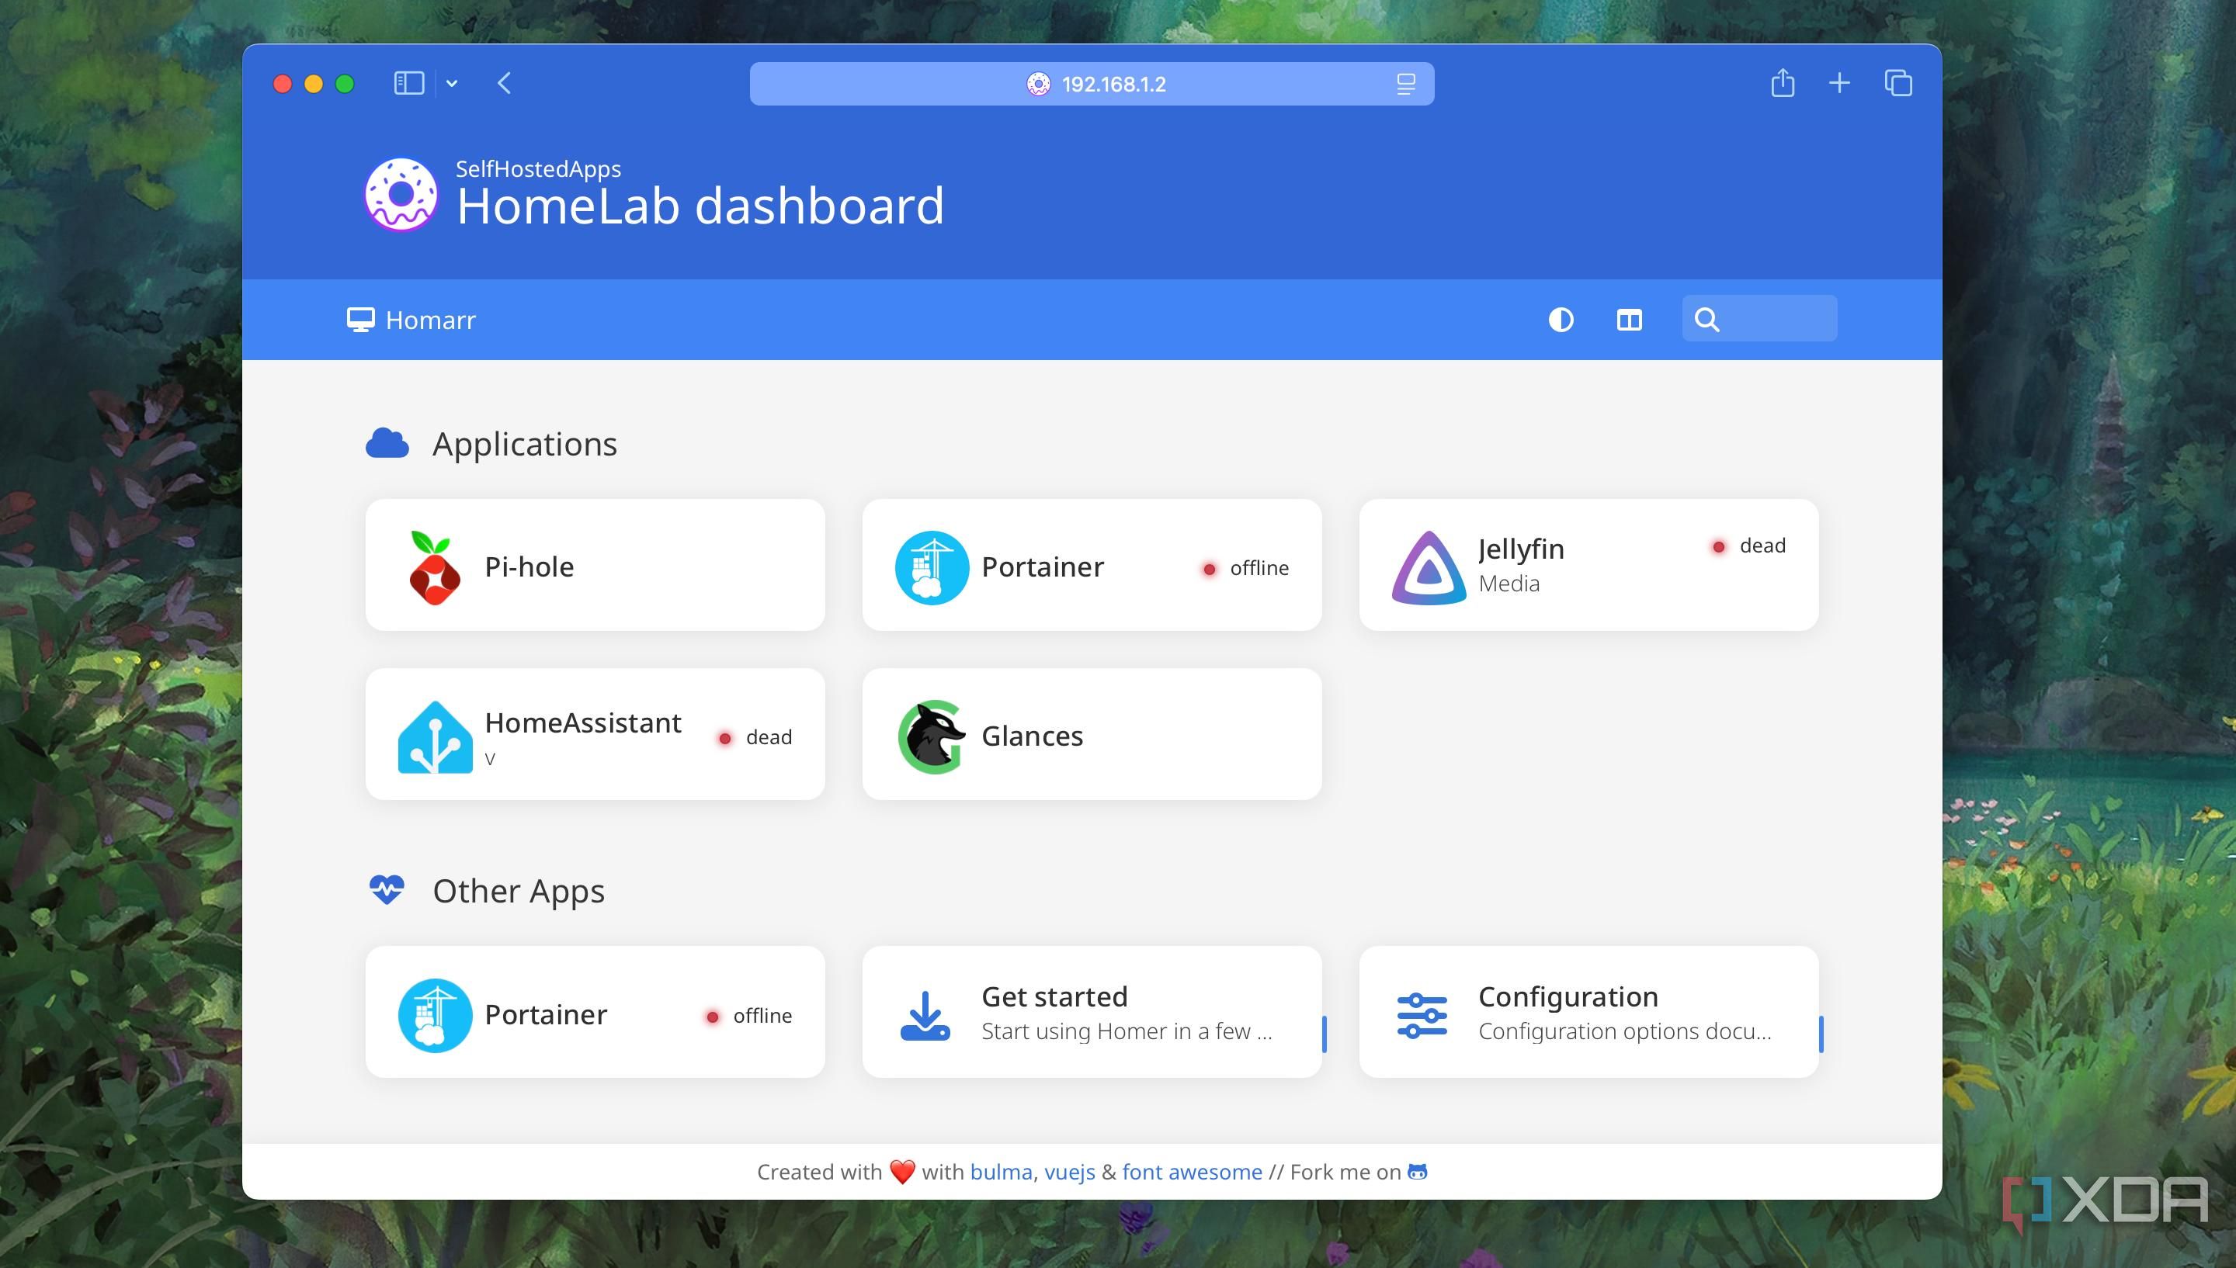The height and width of the screenshot is (1268, 2236).
Task: Click the Other Apps heartbeat icon
Action: coord(386,890)
